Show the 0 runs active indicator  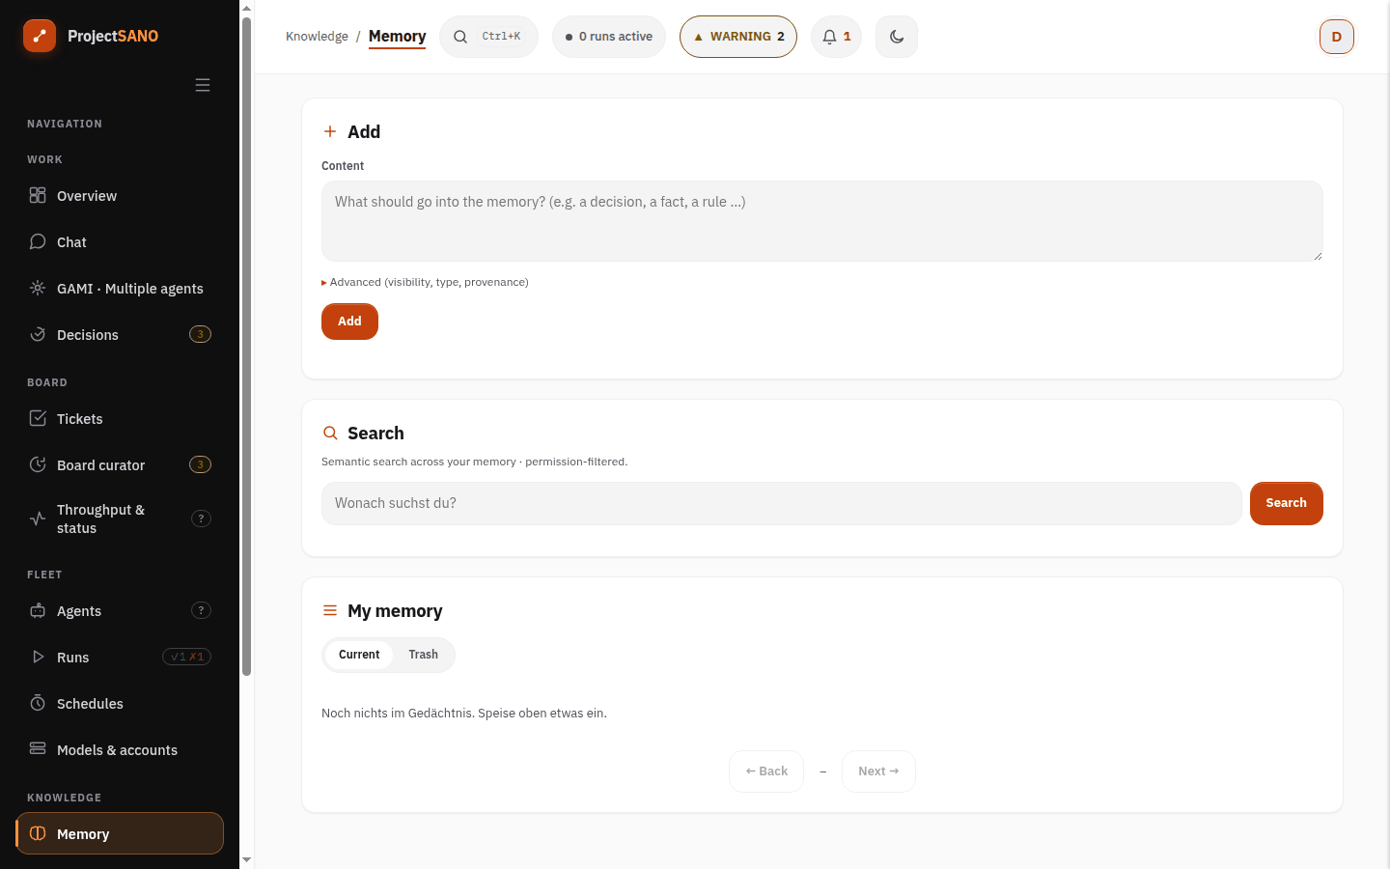[x=609, y=37]
